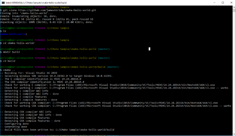The height and width of the screenshot is (136, 236).
Task: Click the "Configuring done" line
Action: pyautogui.click(x=14, y=124)
